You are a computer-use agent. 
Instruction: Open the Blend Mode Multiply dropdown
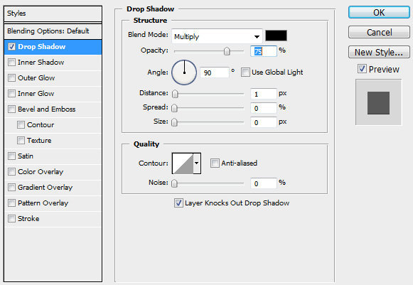pos(217,36)
